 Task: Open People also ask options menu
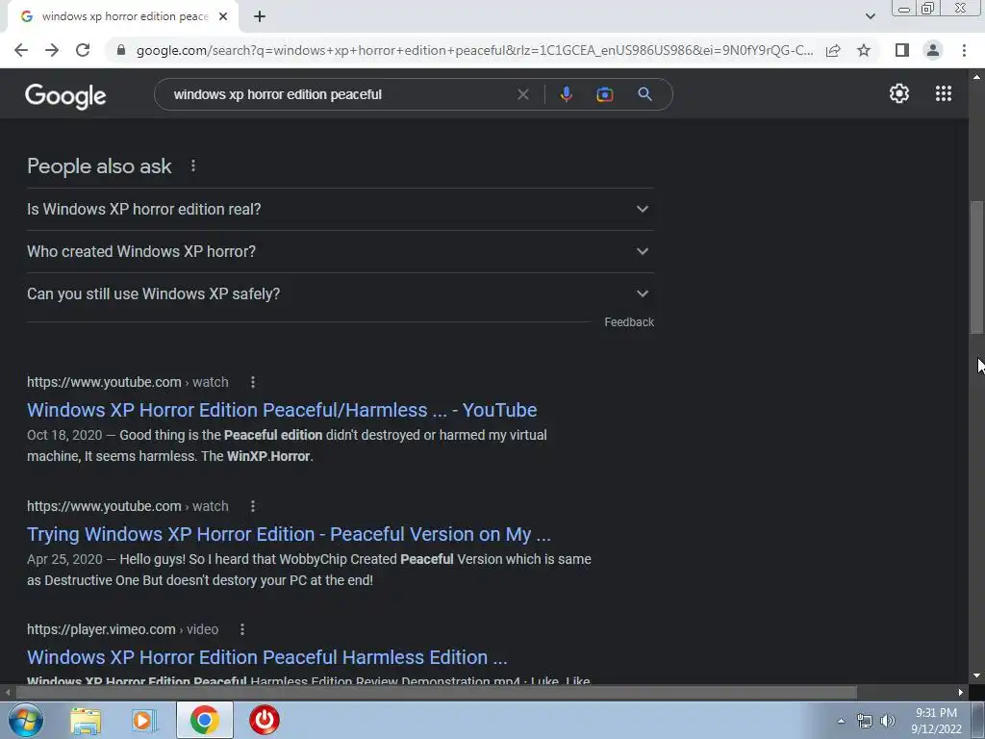[193, 166]
